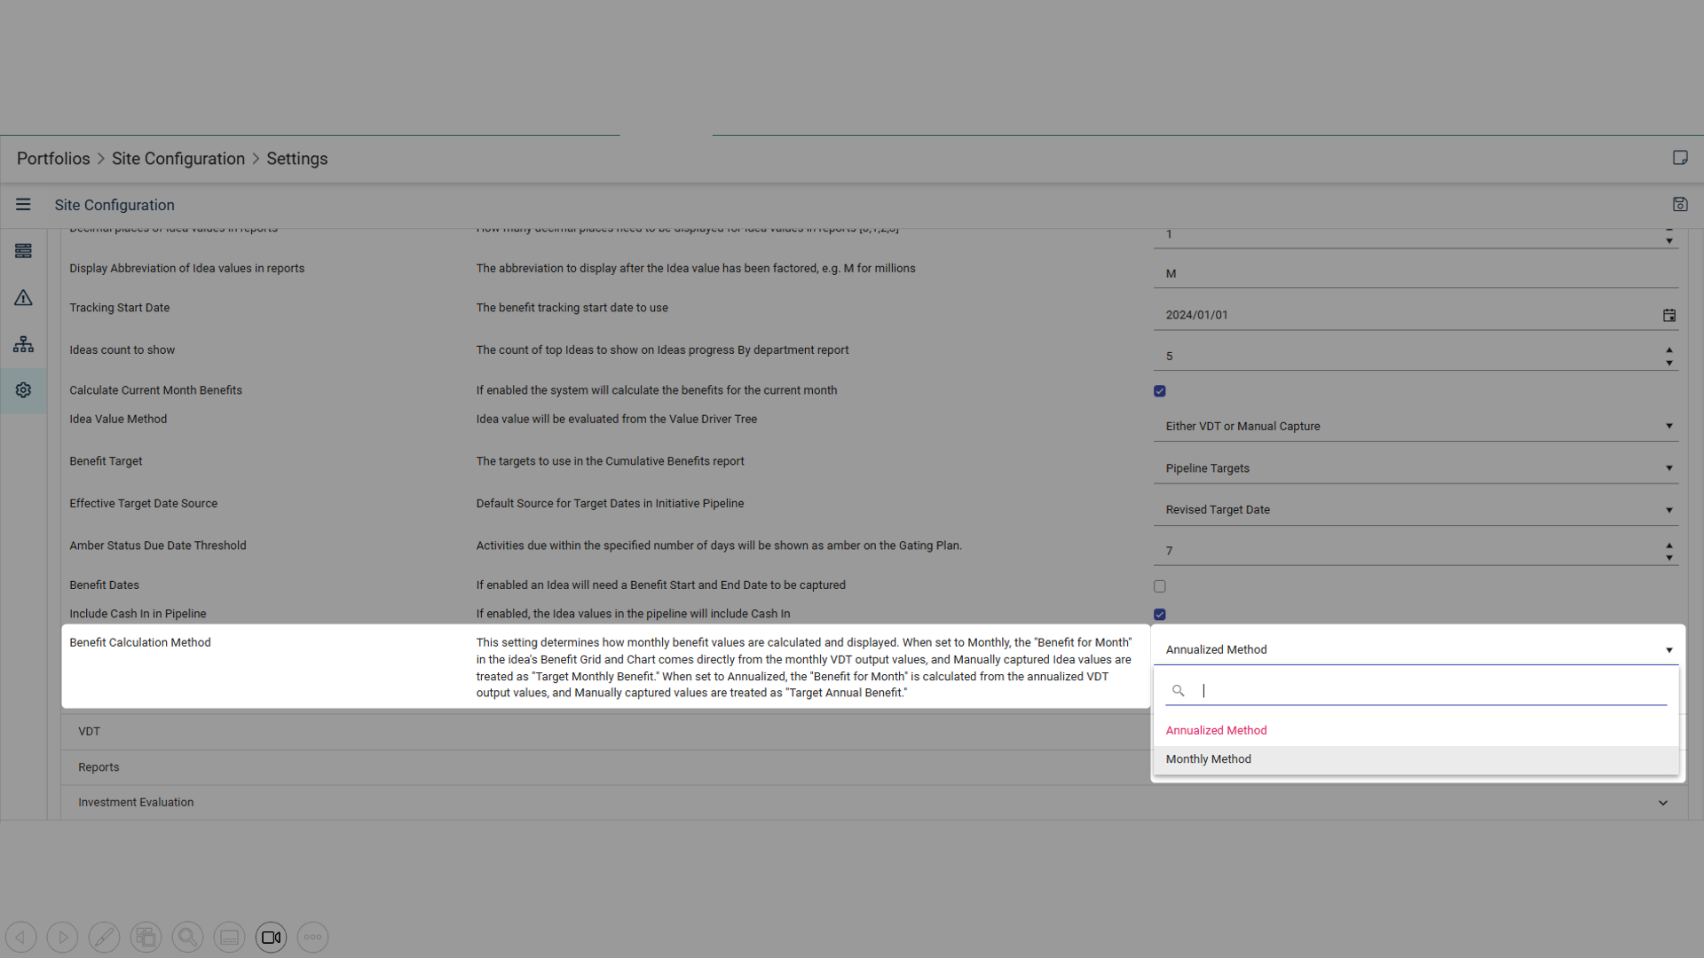Open the warning triangle sidebar icon

(23, 298)
